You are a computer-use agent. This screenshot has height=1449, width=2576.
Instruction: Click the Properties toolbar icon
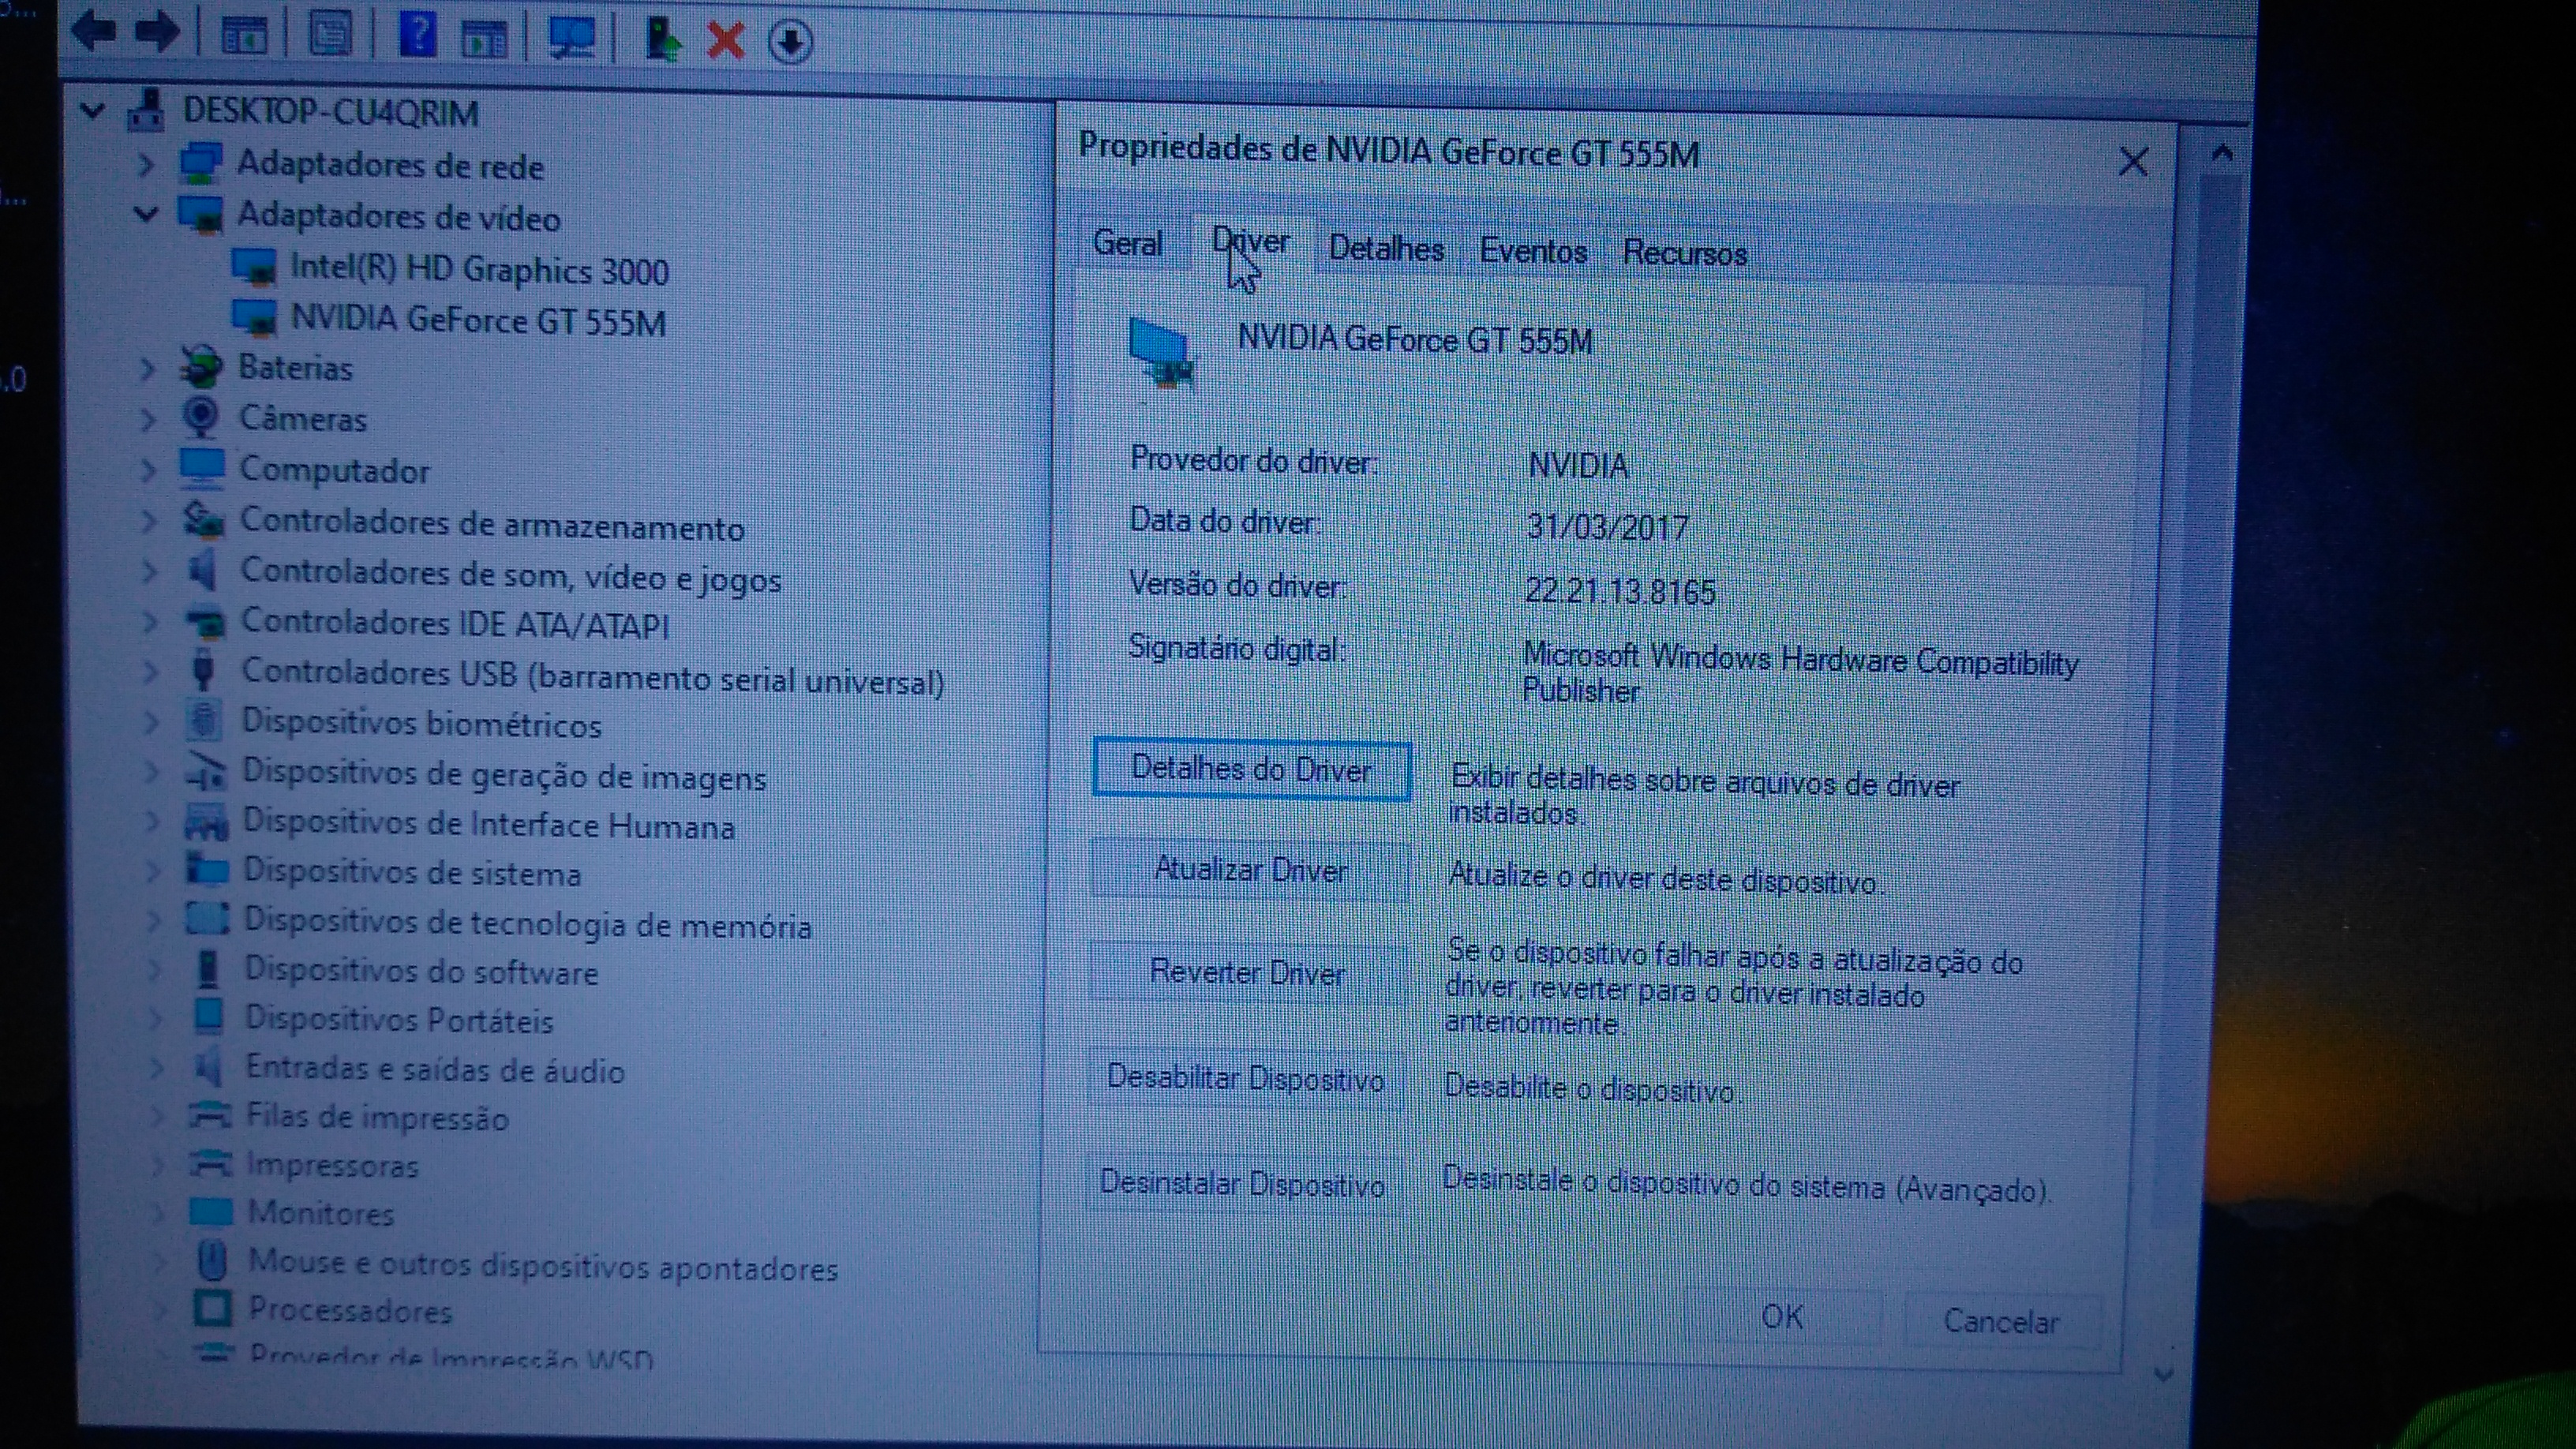pos(330,35)
